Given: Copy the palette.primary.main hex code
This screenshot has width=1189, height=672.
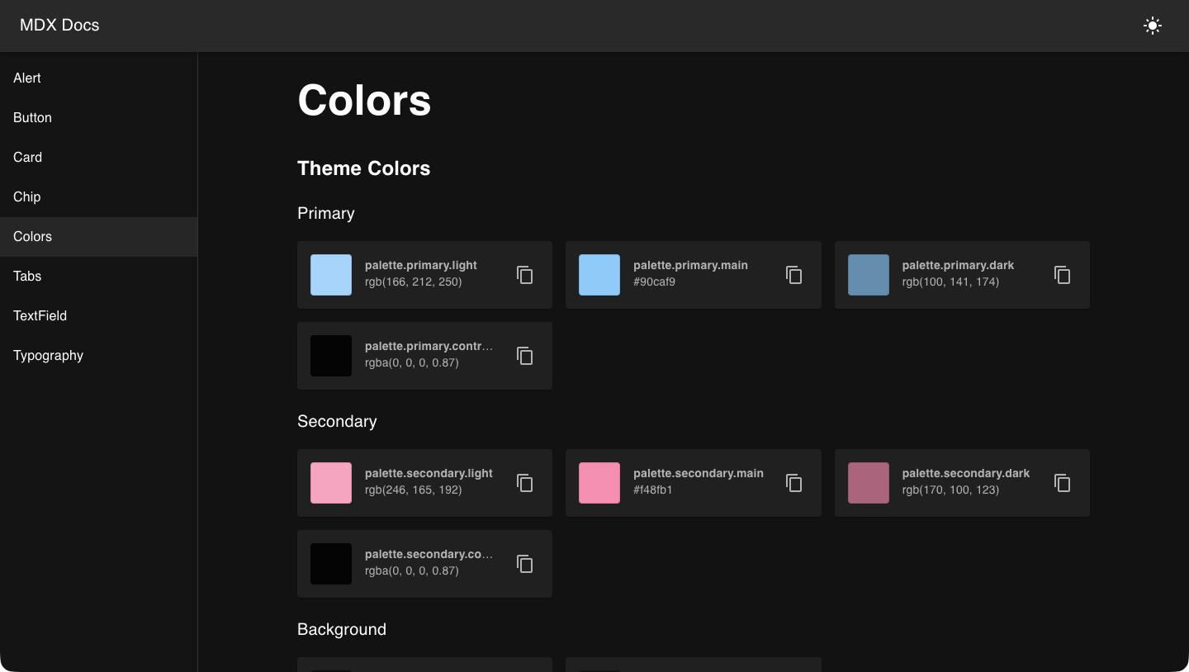Looking at the screenshot, I should click(x=793, y=274).
